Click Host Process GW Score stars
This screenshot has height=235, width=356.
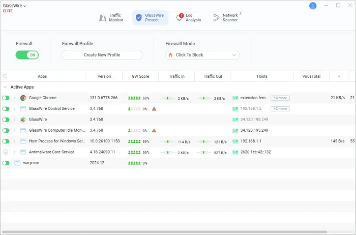[x=134, y=141]
